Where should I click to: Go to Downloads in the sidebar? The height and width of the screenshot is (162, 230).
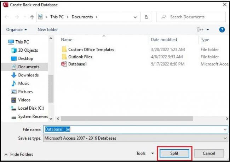point(28,75)
